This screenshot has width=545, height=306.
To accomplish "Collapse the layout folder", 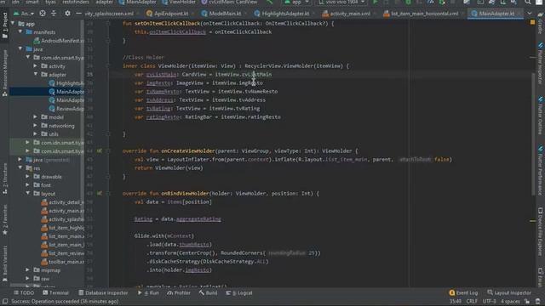I will click(28, 194).
